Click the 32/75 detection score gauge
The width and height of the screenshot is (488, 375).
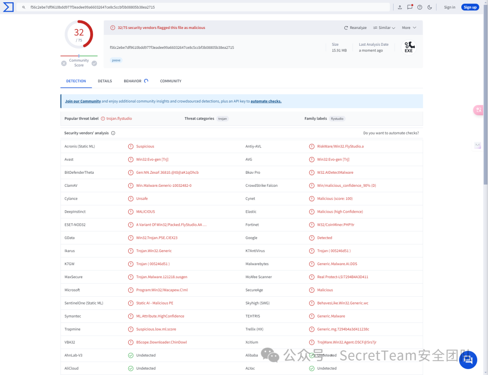[79, 34]
